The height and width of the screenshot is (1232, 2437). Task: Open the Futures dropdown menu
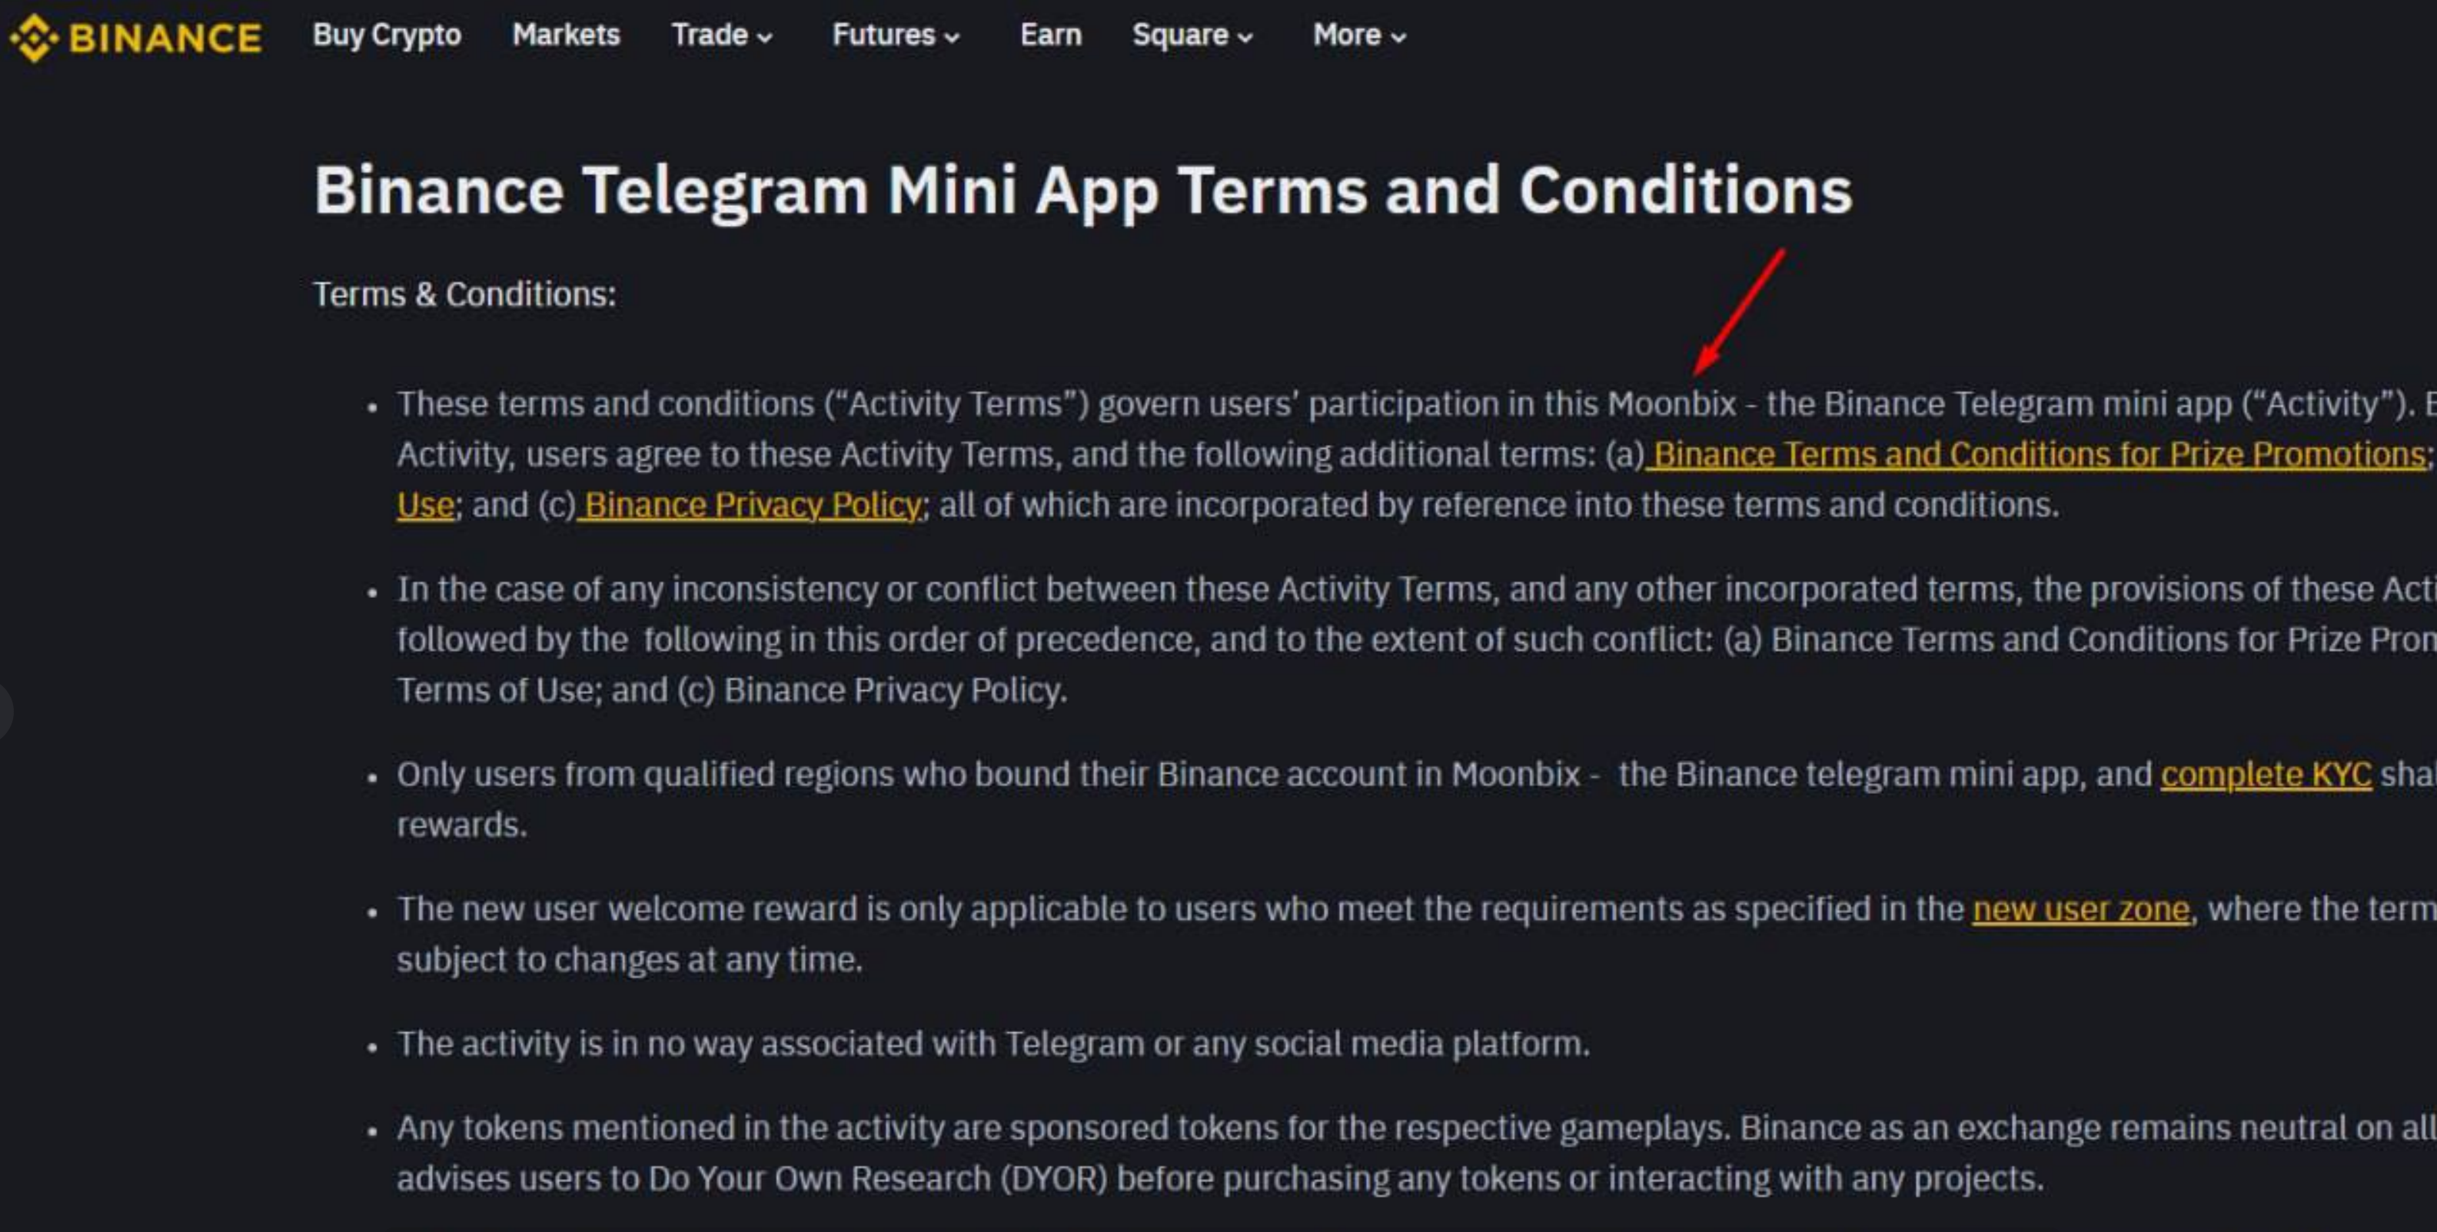(x=889, y=35)
